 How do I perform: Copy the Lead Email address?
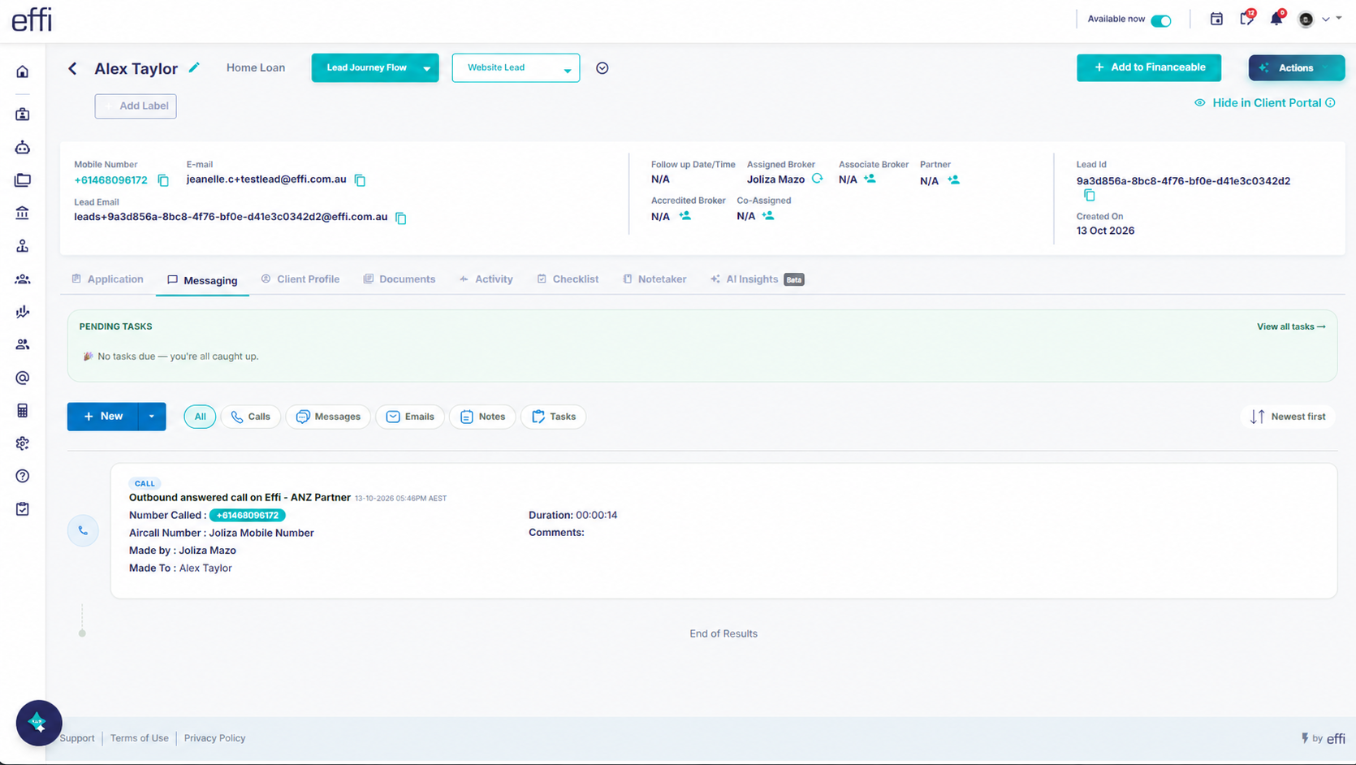click(x=401, y=218)
